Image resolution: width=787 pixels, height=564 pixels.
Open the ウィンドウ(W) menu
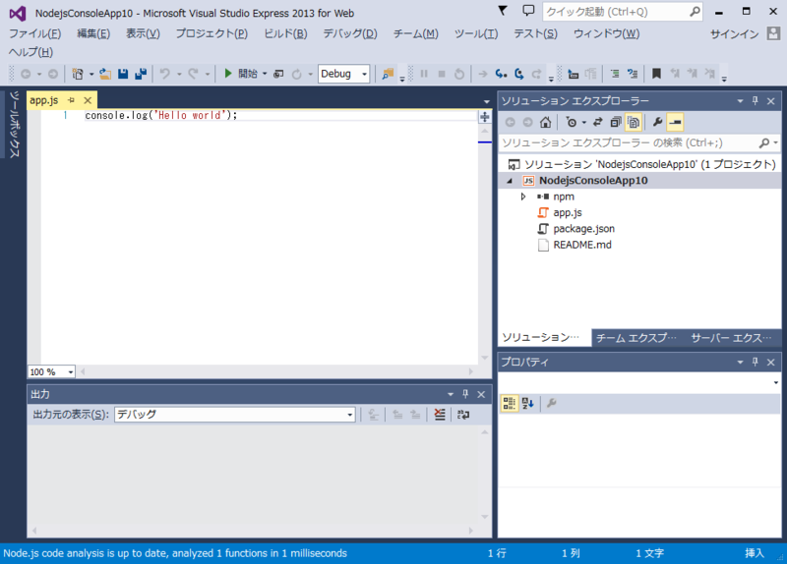pyautogui.click(x=606, y=33)
